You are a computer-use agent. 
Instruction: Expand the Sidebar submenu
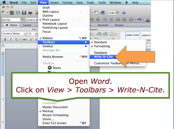(48, 46)
